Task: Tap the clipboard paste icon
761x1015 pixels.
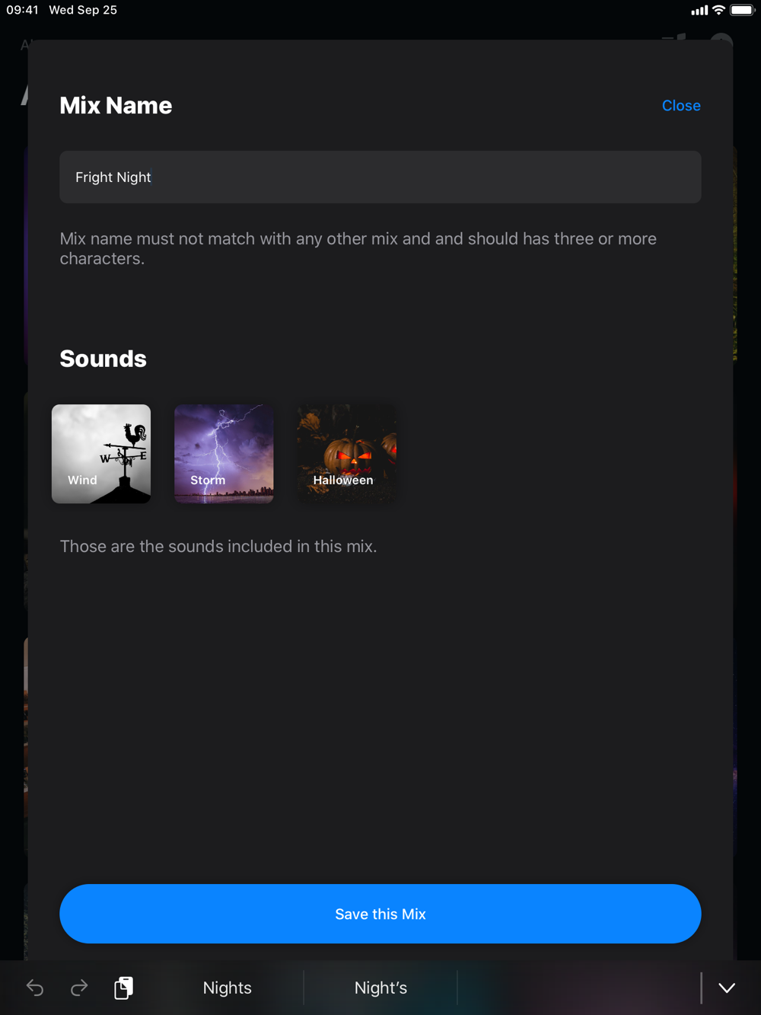Action: pyautogui.click(x=123, y=988)
